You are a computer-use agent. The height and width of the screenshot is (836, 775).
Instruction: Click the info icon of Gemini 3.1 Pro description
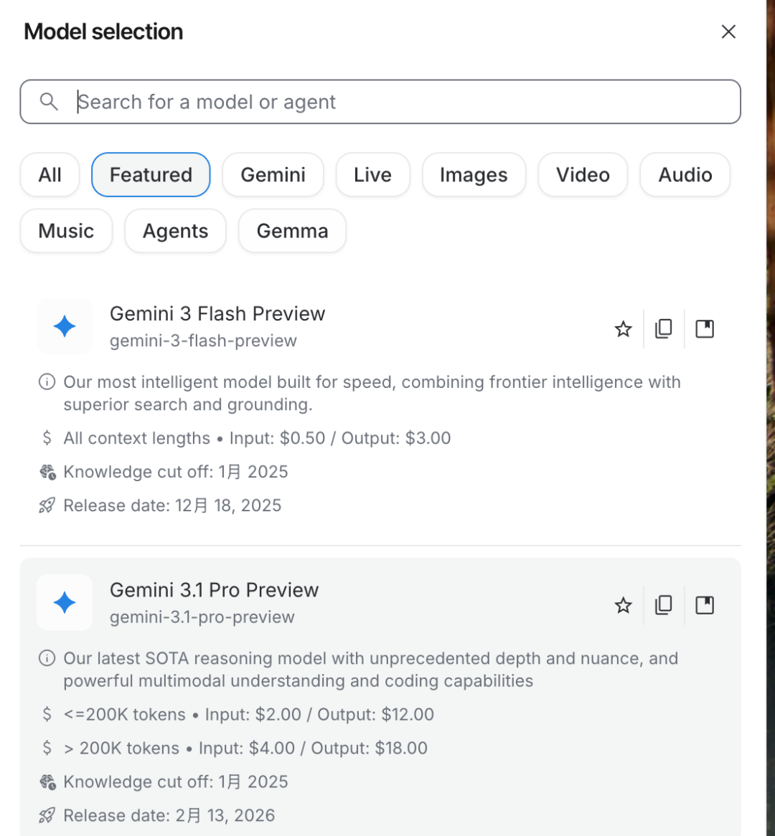[47, 658]
